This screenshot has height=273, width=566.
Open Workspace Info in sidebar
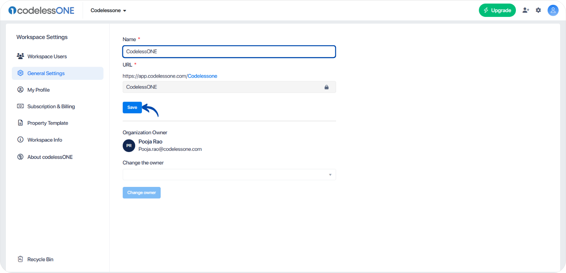pyautogui.click(x=57, y=140)
